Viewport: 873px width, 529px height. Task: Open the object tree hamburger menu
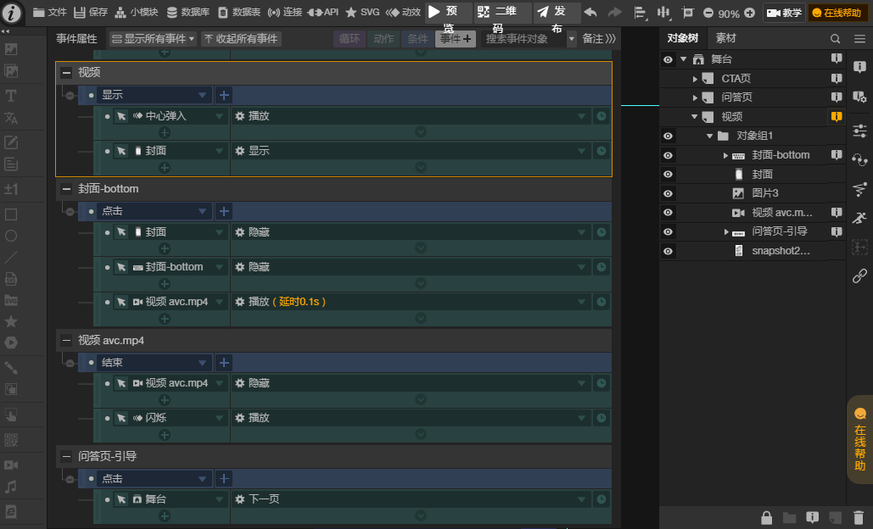click(x=859, y=38)
